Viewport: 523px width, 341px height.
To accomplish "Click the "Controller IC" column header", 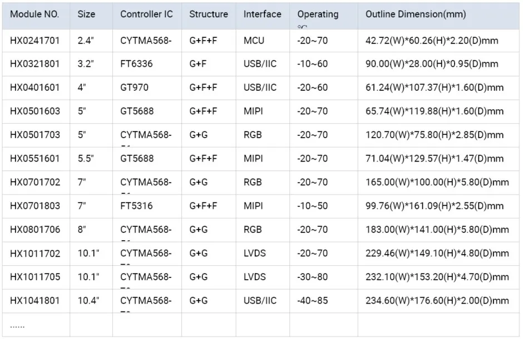I will [146, 14].
